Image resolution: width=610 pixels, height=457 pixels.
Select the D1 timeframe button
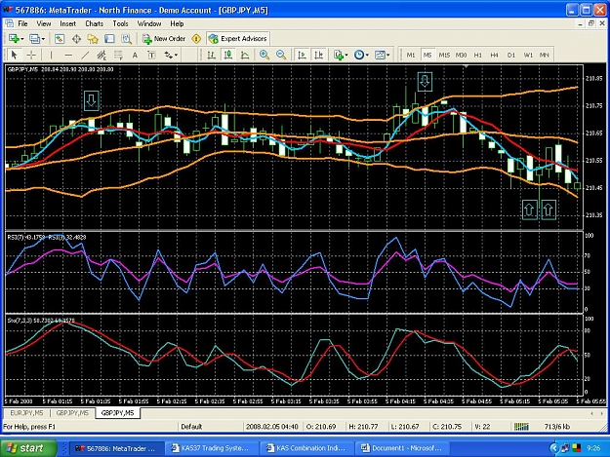click(511, 56)
